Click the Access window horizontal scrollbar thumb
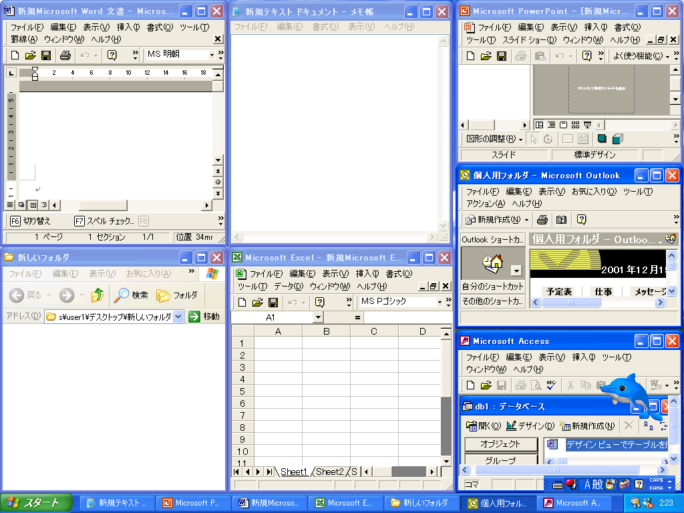This screenshot has height=513, width=684. coord(557,470)
